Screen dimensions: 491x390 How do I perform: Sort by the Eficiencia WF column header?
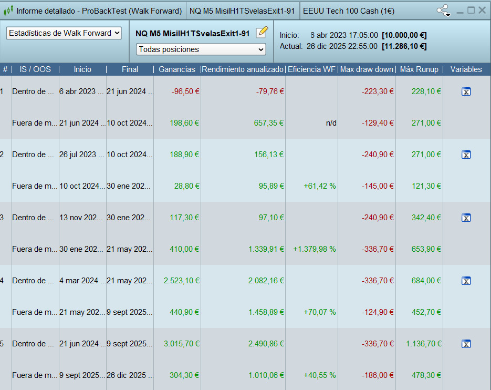[311, 69]
